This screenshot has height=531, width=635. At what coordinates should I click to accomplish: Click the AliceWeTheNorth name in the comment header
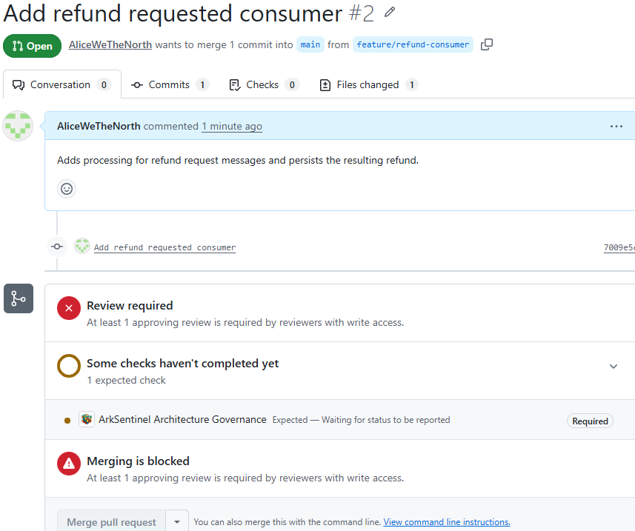point(99,127)
